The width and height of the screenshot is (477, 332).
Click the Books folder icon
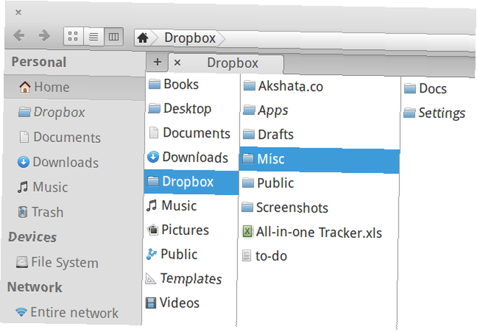154,84
